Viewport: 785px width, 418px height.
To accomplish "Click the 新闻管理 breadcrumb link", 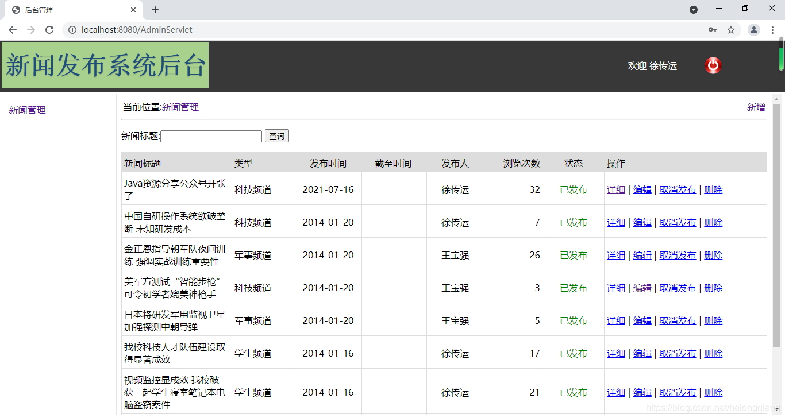I will pos(180,107).
